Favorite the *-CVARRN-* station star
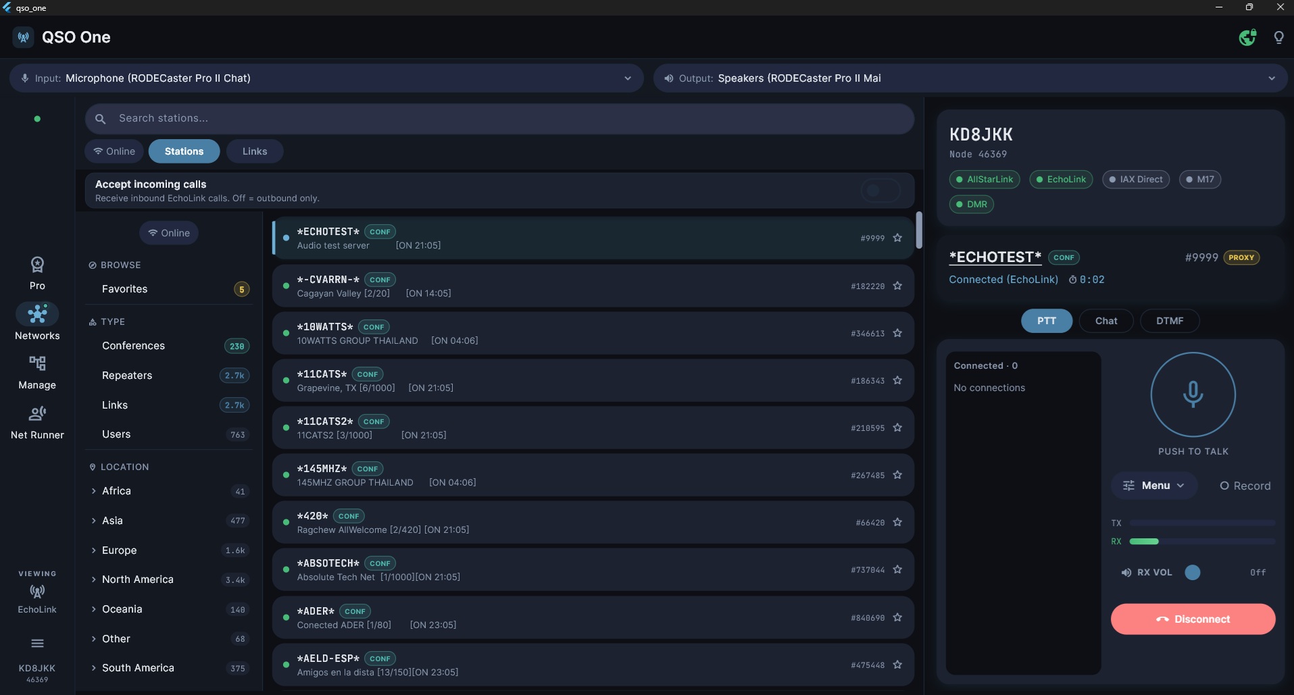The height and width of the screenshot is (695, 1294). coord(897,286)
